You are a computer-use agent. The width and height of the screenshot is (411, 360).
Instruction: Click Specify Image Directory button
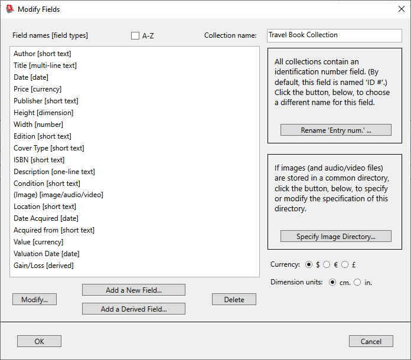336,236
